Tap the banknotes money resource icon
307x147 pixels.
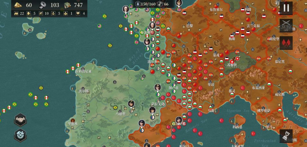coord(68,5)
